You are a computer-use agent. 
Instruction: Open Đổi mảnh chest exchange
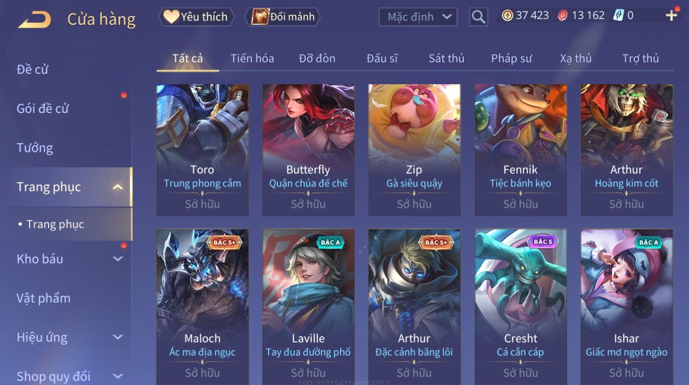[x=282, y=17]
